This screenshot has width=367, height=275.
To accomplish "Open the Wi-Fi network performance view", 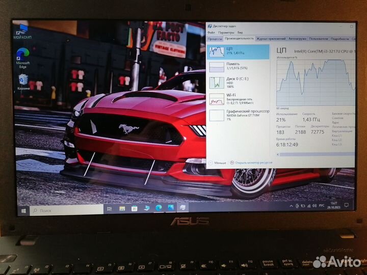I will 238,99.
